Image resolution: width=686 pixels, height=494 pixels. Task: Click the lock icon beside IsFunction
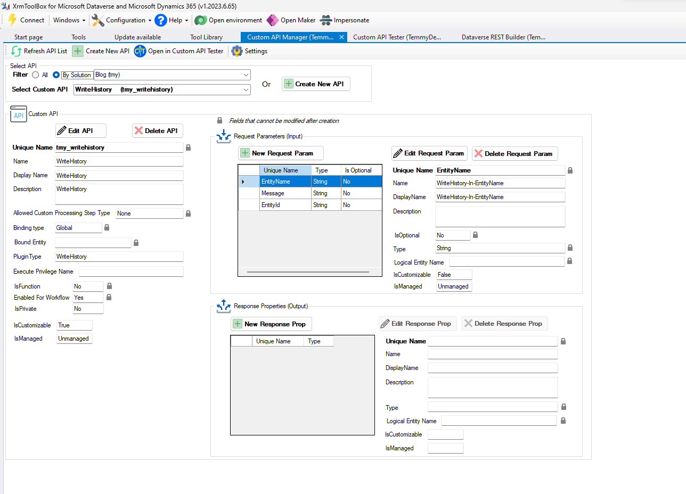pyautogui.click(x=109, y=286)
